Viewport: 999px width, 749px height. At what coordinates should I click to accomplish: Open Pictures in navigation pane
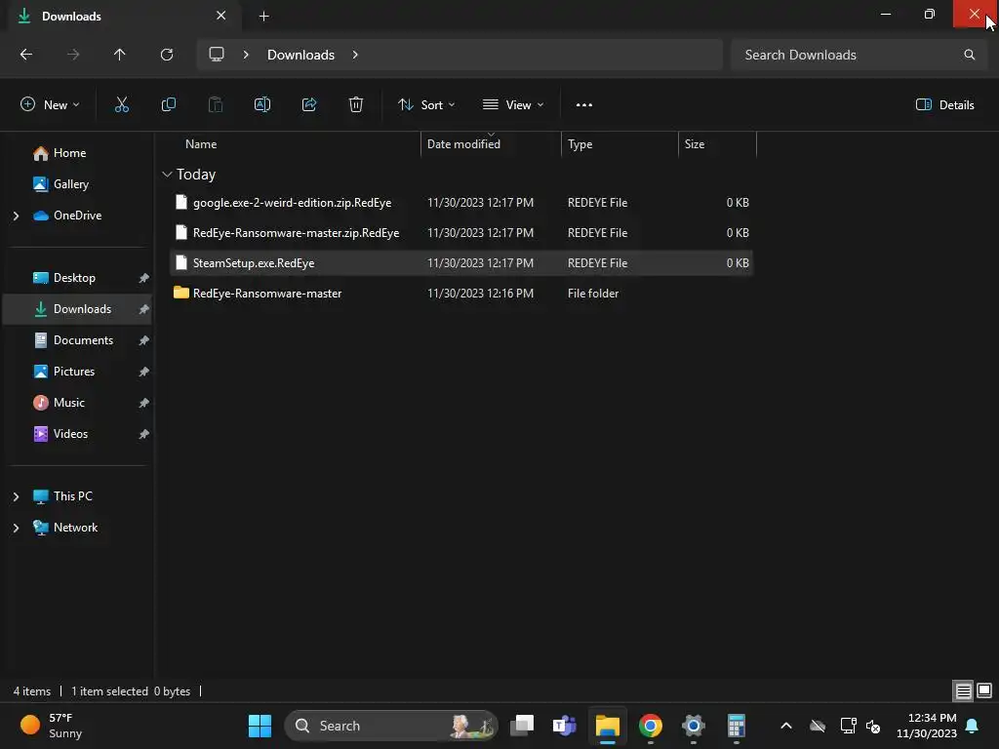[74, 372]
